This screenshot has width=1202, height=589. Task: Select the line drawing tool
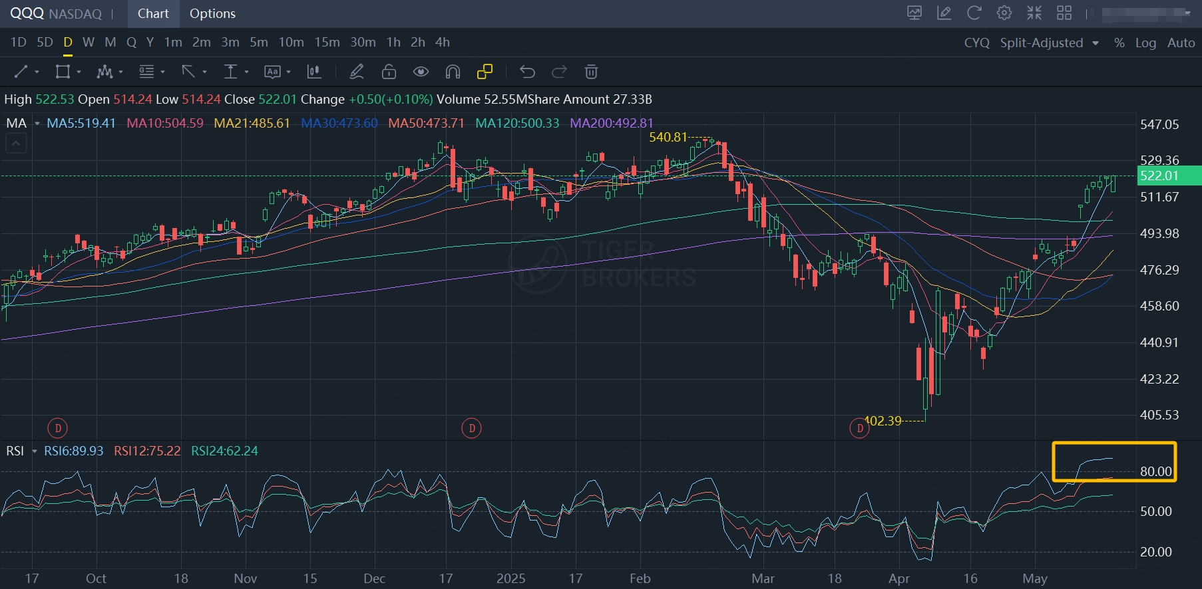pyautogui.click(x=21, y=72)
